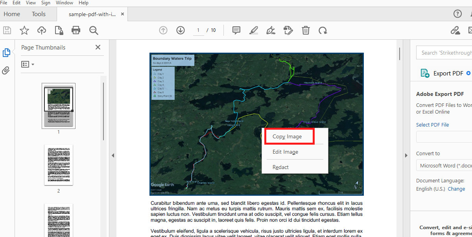Rotate the page clockwise

pos(323,30)
